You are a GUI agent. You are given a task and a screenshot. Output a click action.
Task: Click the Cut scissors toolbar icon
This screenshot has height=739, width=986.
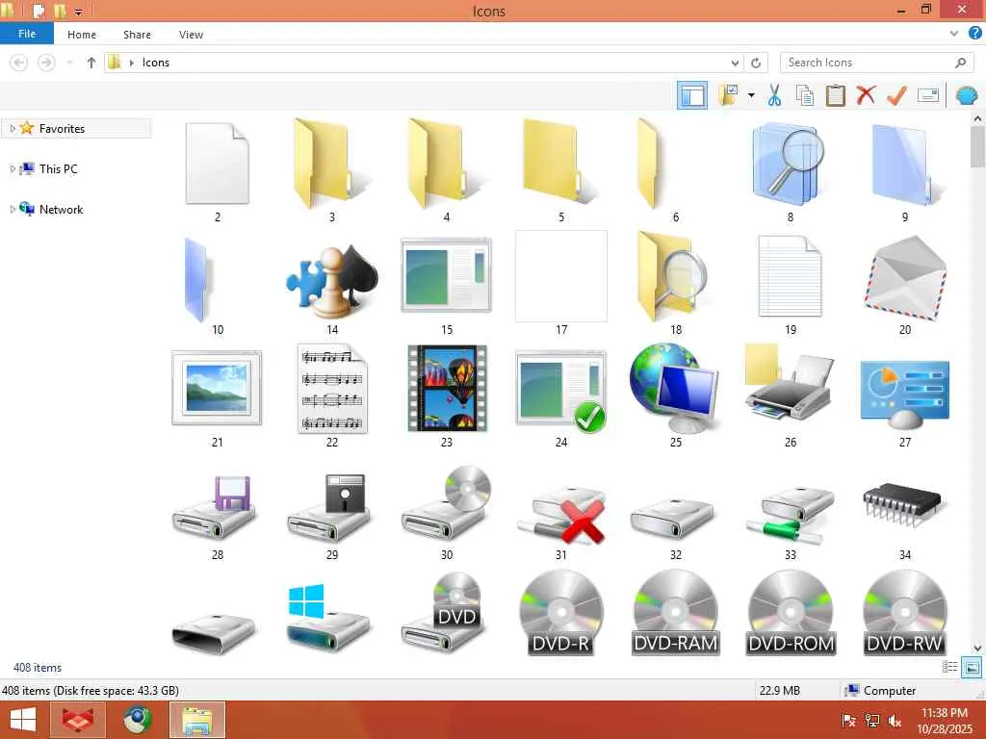click(774, 95)
